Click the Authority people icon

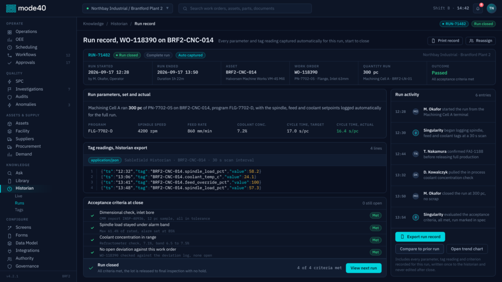click(x=10, y=258)
